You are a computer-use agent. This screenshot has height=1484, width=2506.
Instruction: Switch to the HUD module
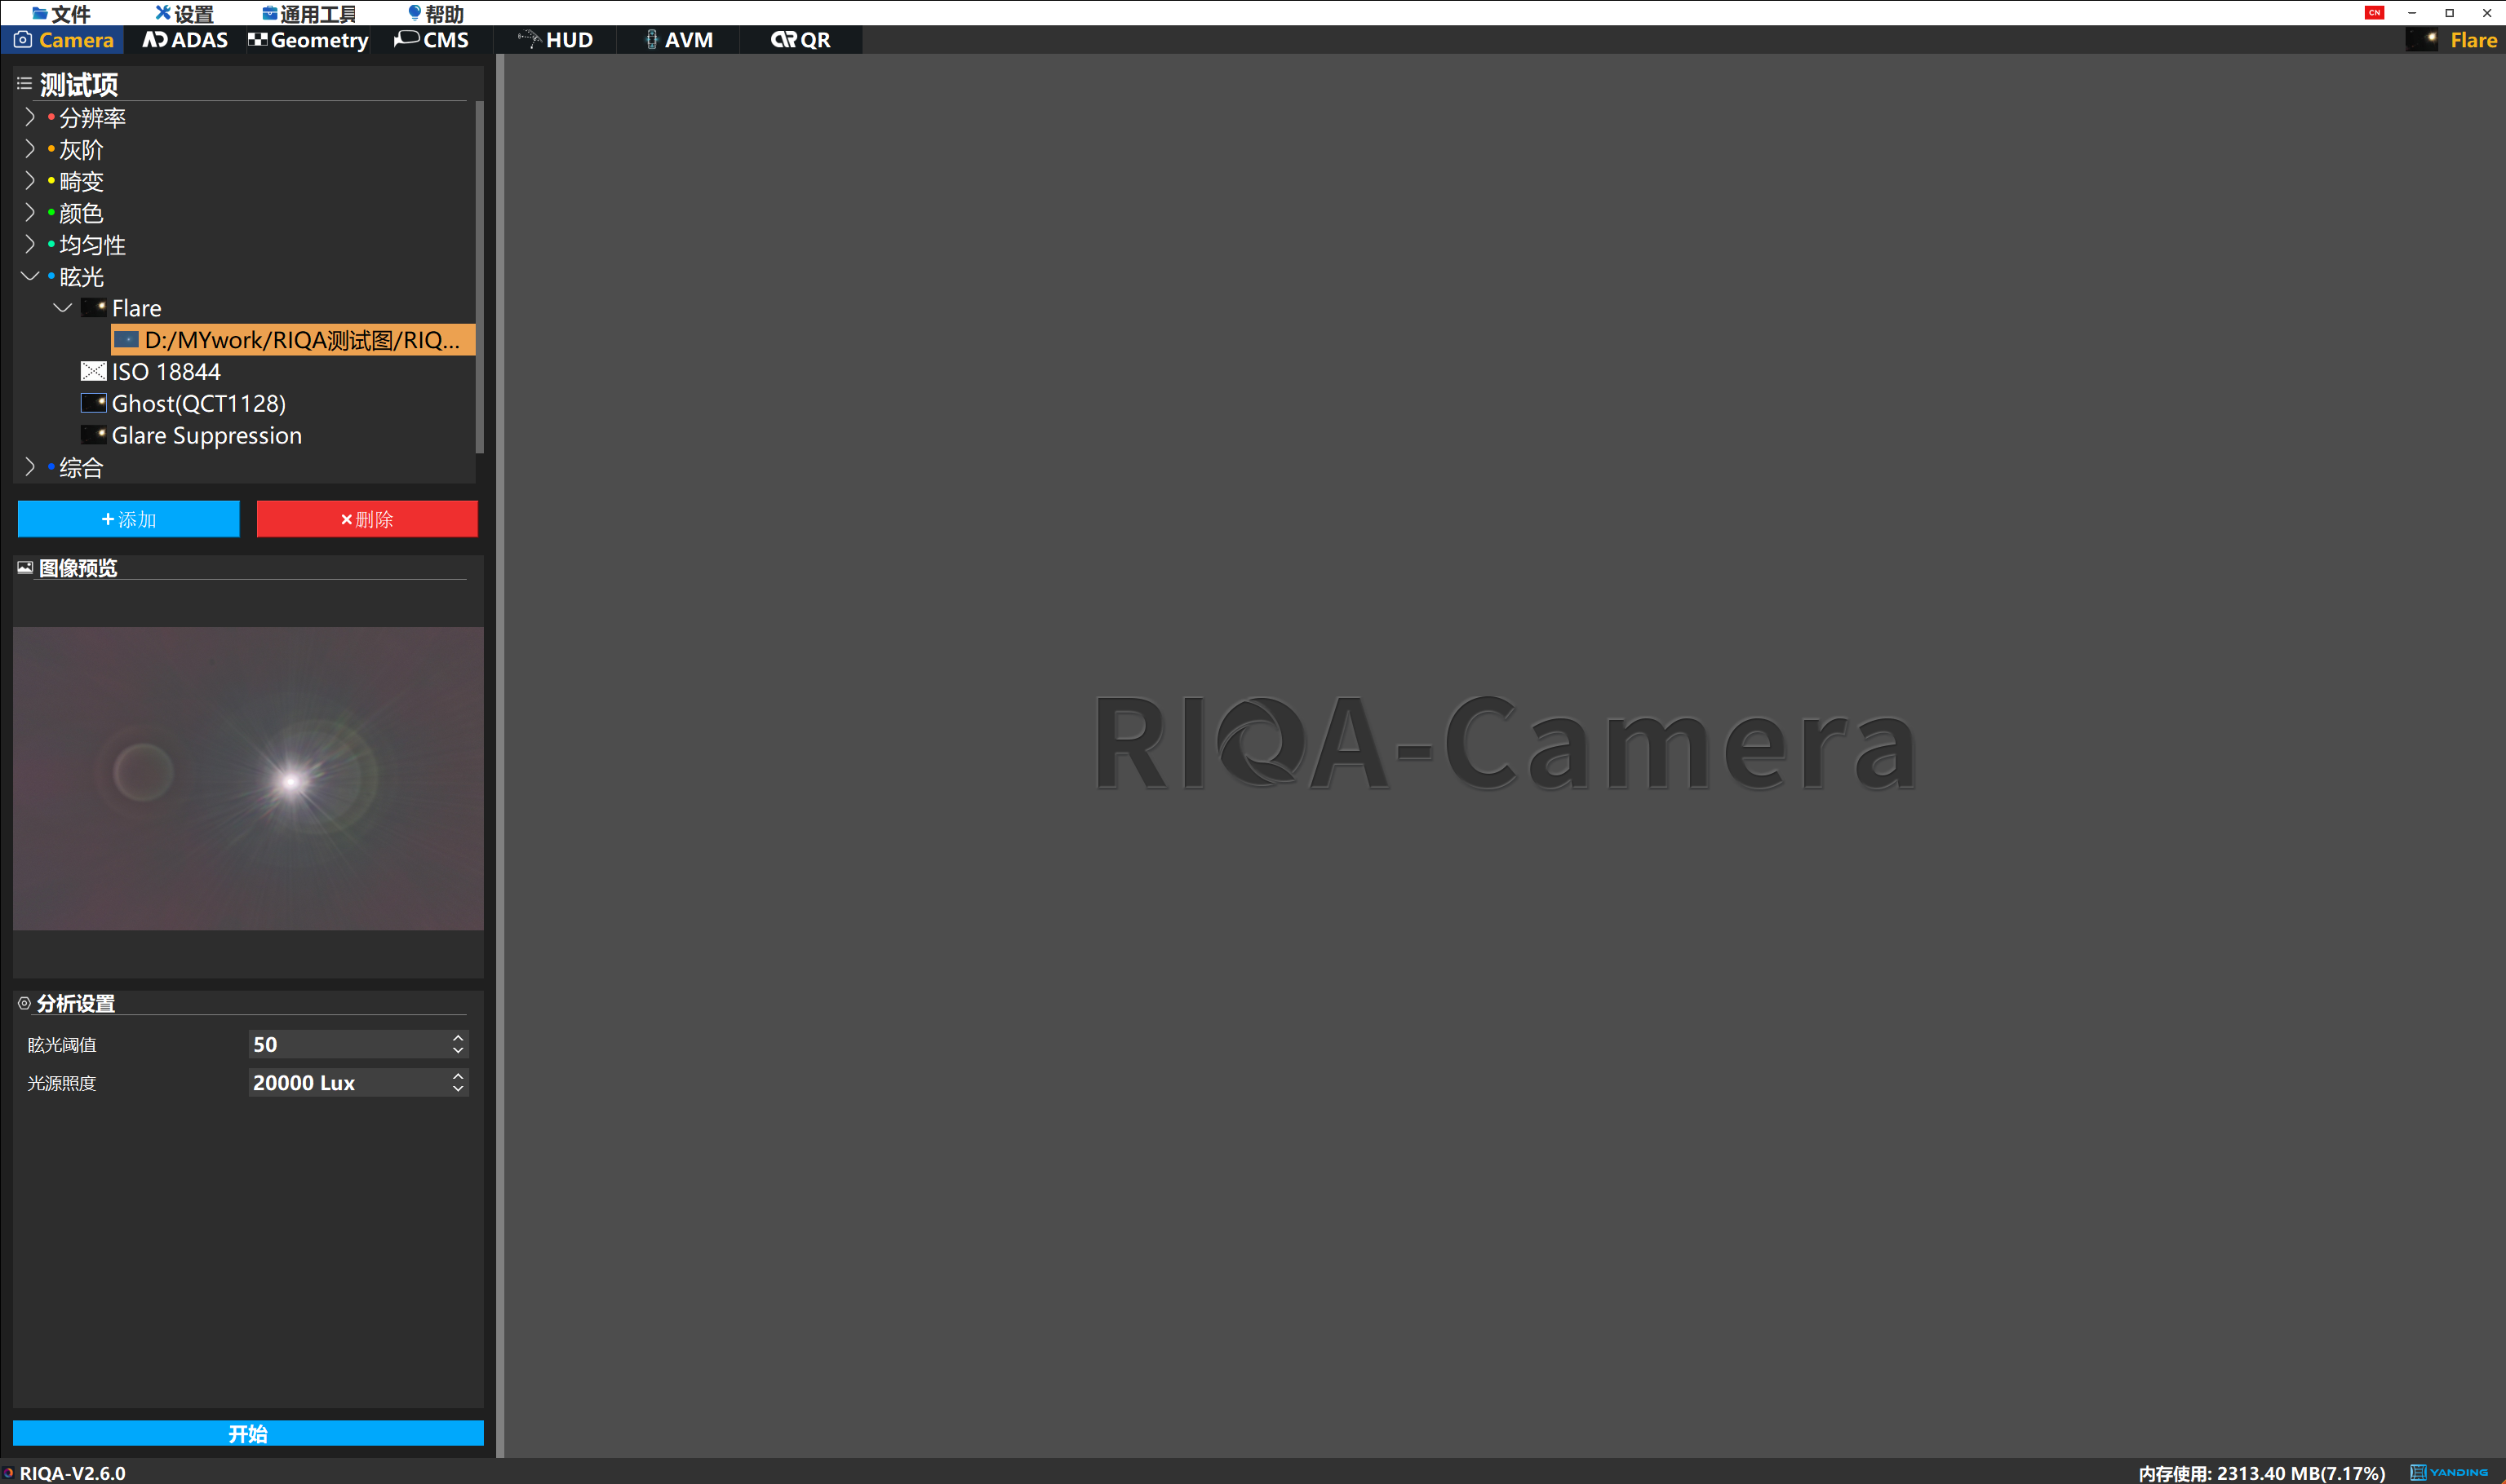(x=557, y=40)
